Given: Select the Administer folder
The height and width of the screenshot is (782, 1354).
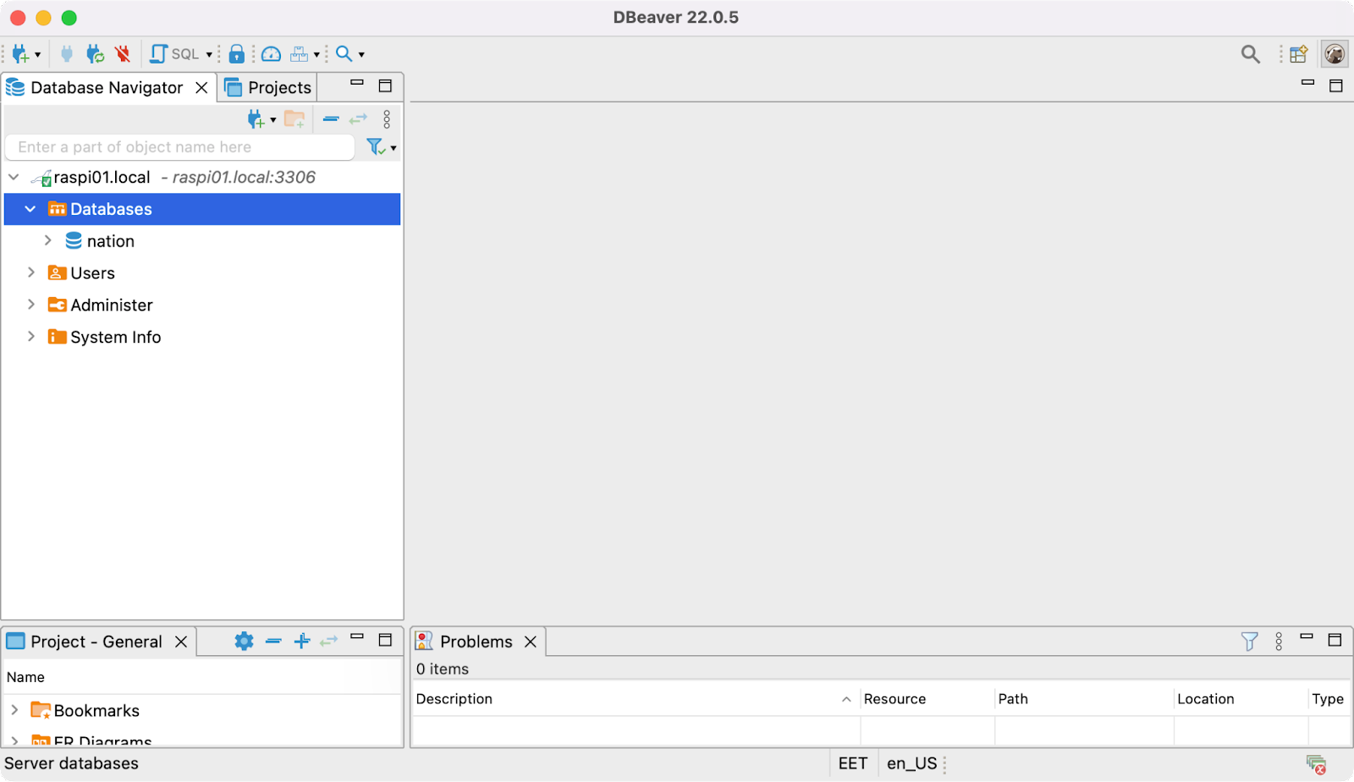Looking at the screenshot, I should pos(111,306).
